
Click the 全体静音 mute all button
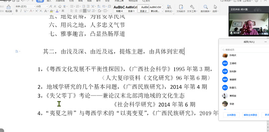tap(231, 115)
